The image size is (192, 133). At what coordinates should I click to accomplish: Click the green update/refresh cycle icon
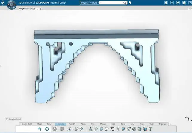(x=47, y=129)
